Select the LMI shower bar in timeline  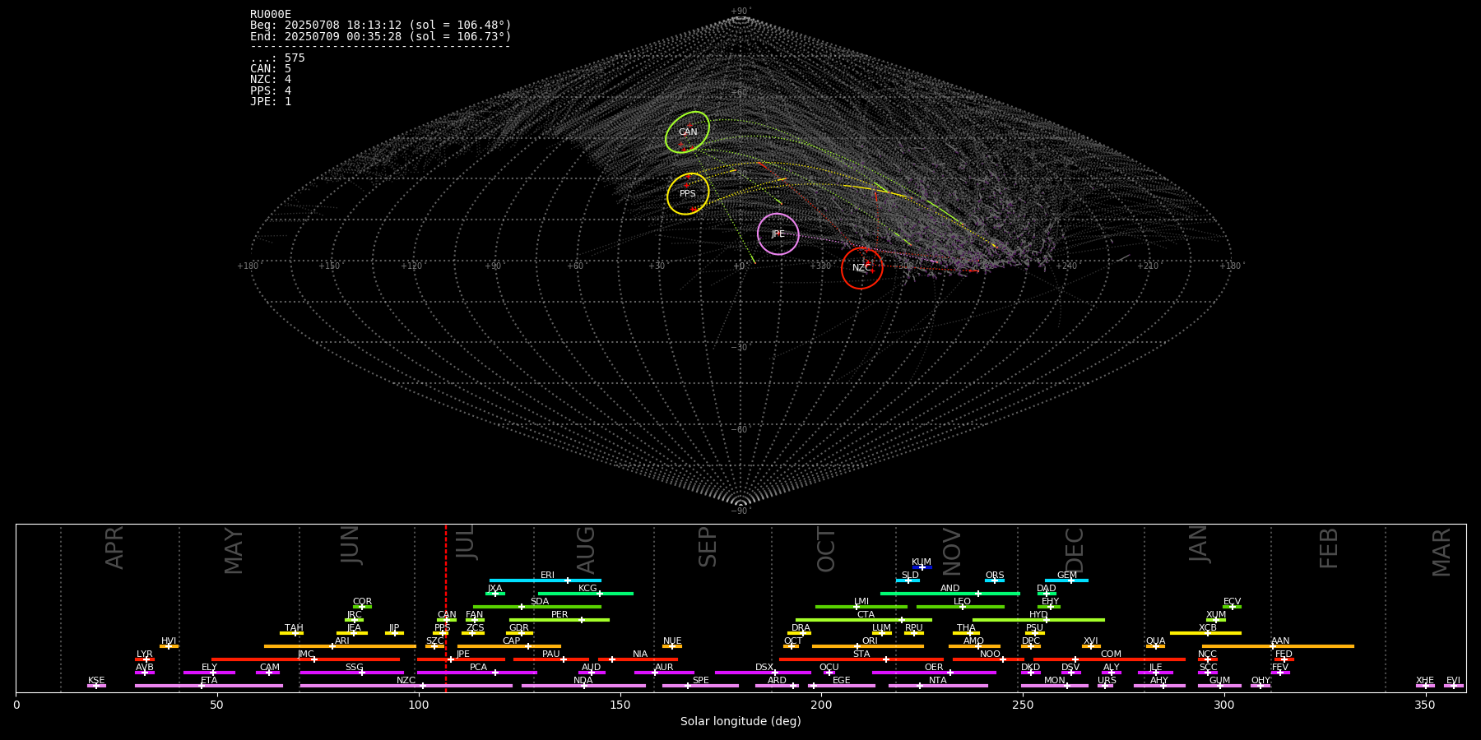tap(861, 607)
